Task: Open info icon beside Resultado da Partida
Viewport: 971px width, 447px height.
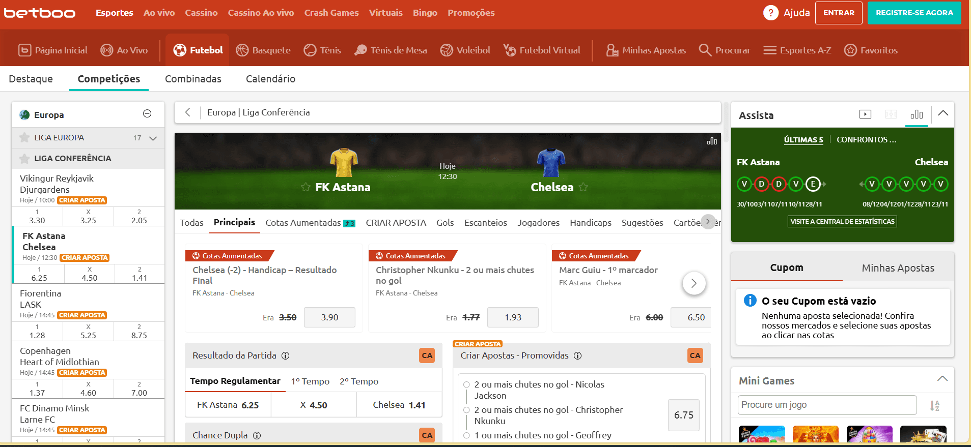Action: coord(286,355)
